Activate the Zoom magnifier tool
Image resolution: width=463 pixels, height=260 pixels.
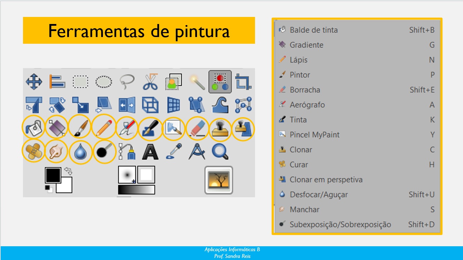(220, 152)
